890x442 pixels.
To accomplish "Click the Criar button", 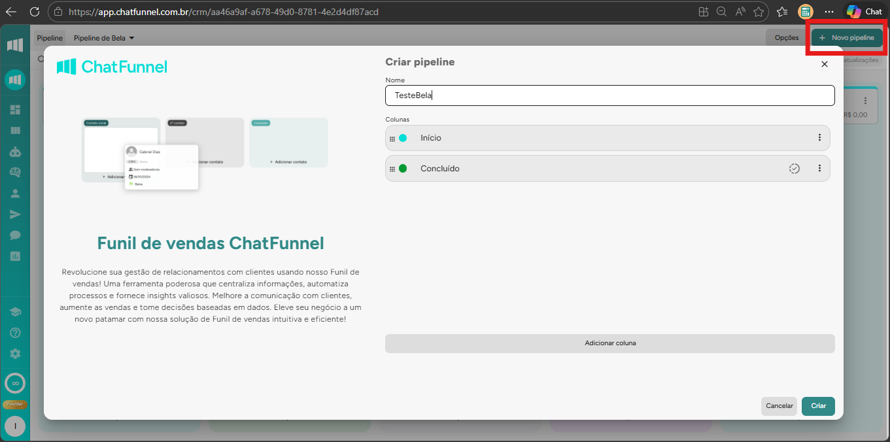I will point(819,406).
